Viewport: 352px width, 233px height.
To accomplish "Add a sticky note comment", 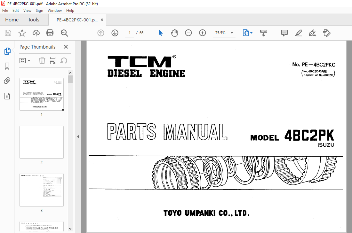I will pos(284,33).
